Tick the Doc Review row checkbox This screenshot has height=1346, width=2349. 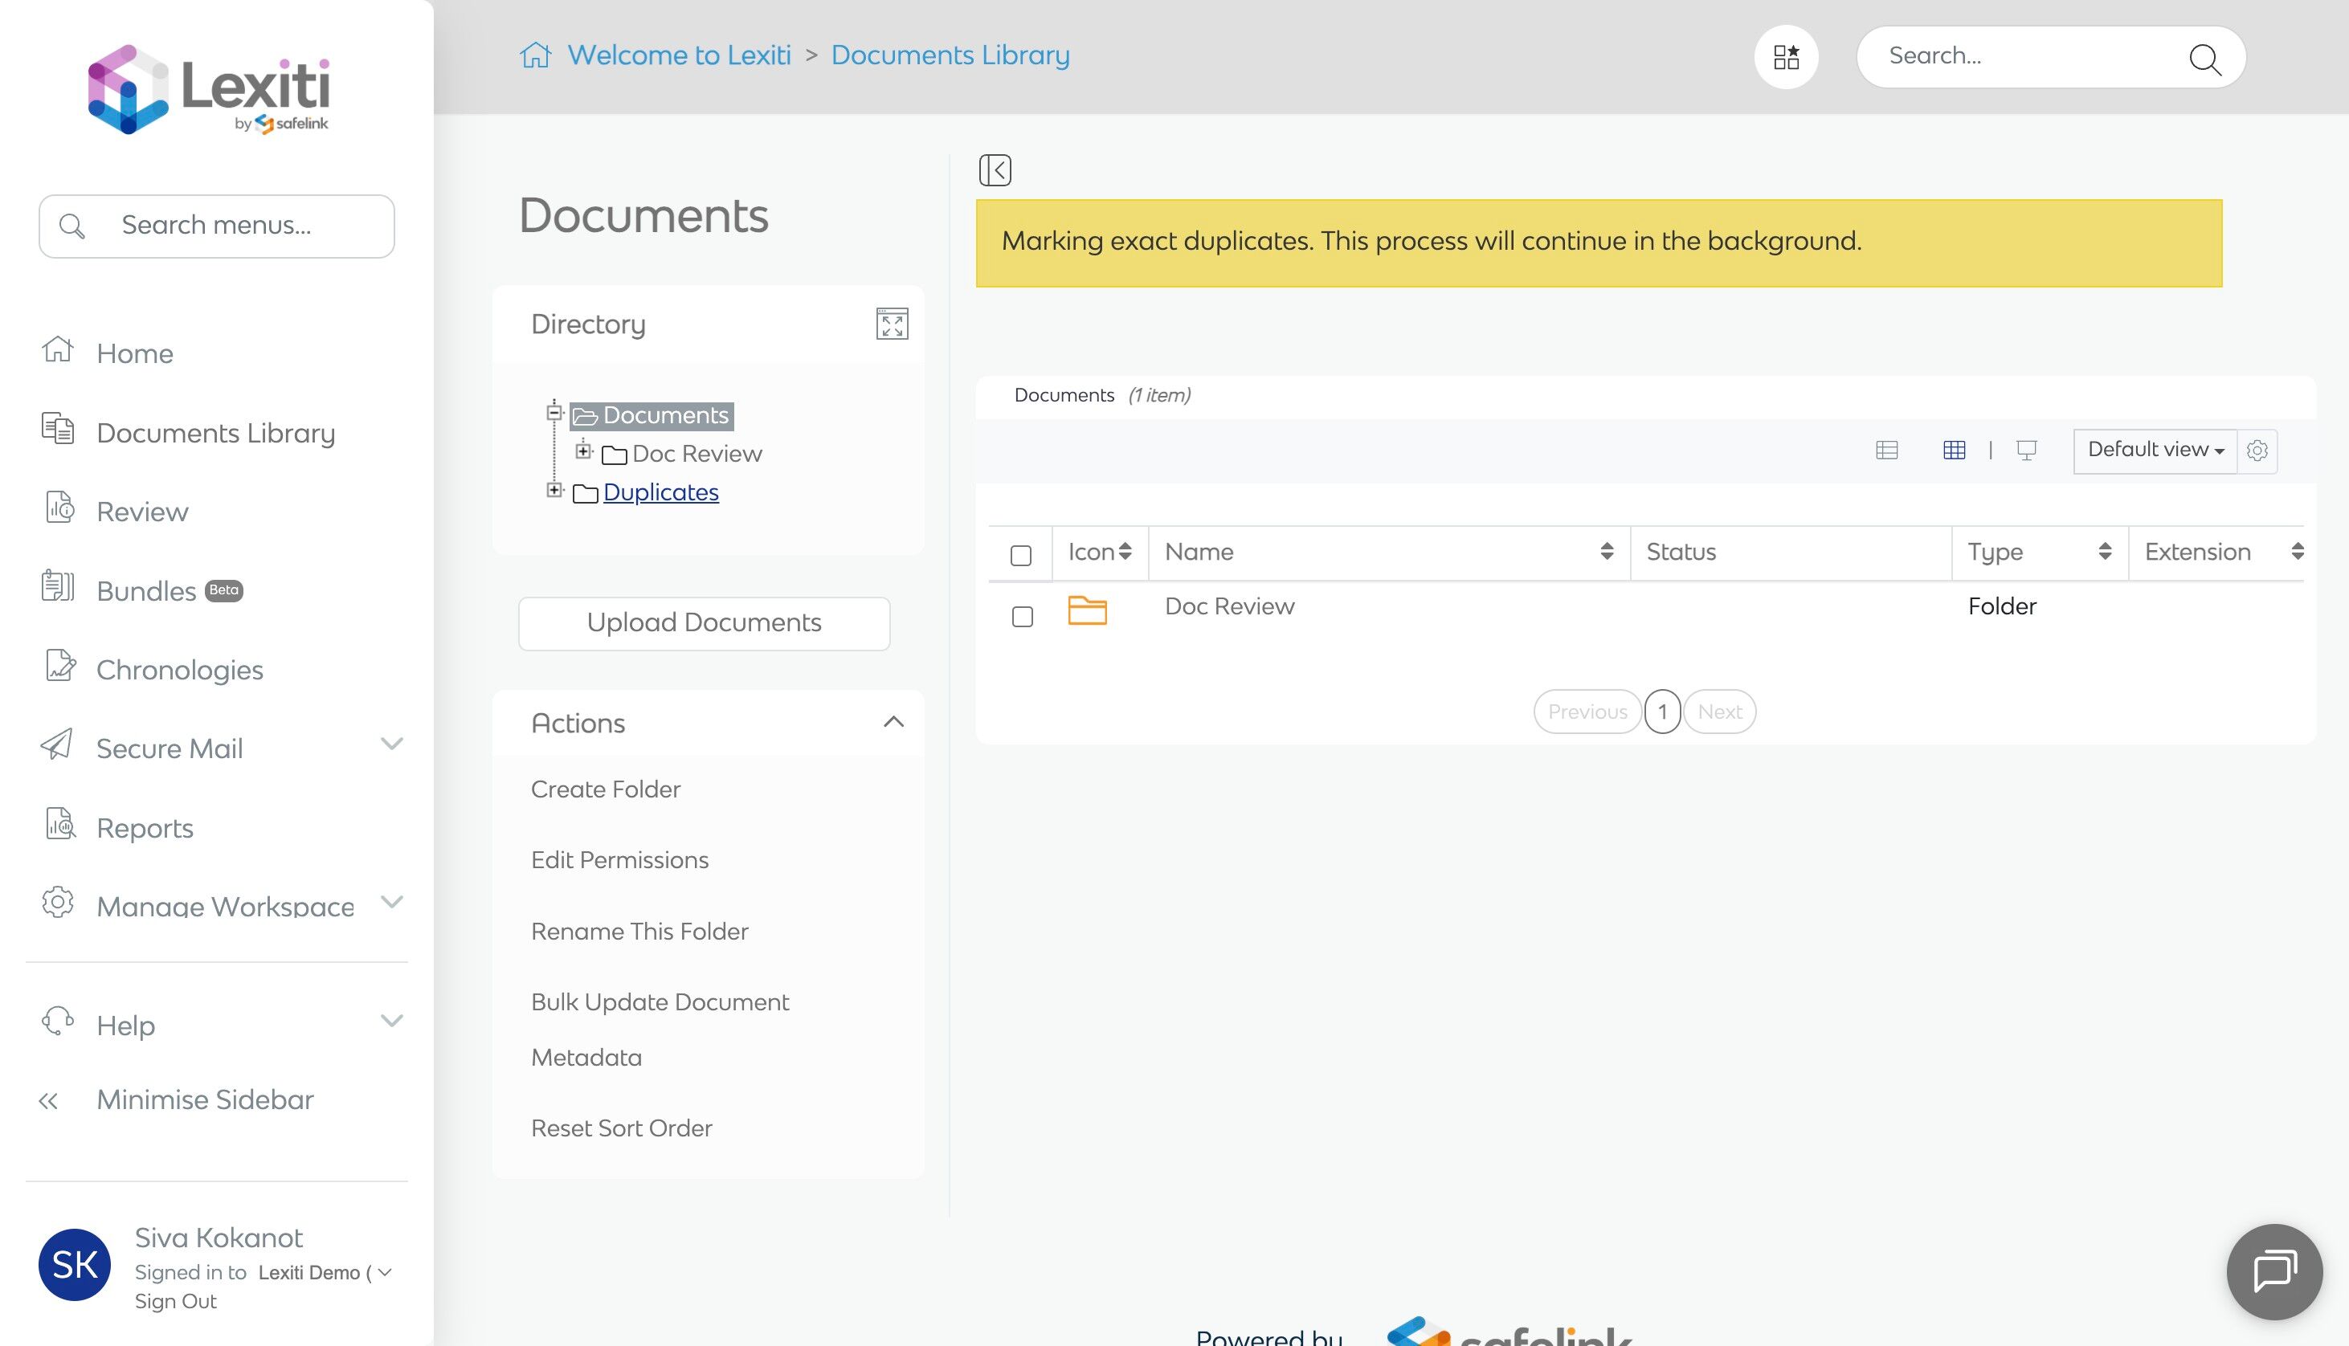coord(1022,616)
